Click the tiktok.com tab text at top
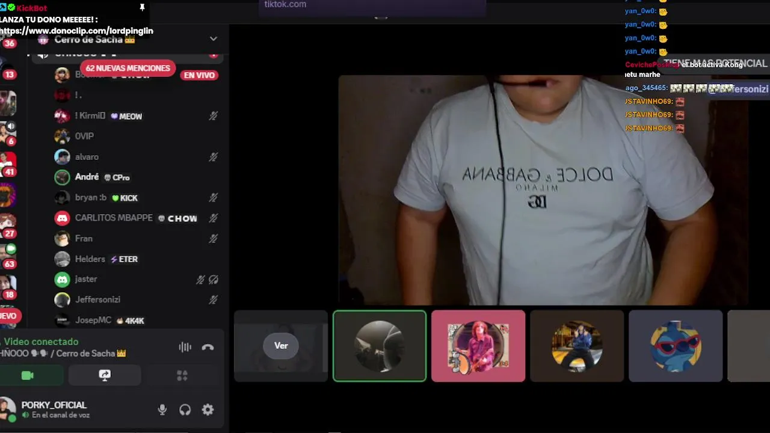 [285, 4]
